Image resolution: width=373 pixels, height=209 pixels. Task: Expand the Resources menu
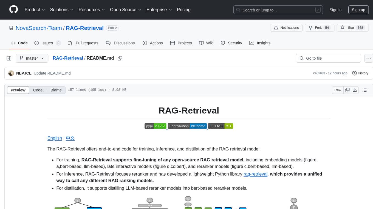pyautogui.click(x=92, y=10)
